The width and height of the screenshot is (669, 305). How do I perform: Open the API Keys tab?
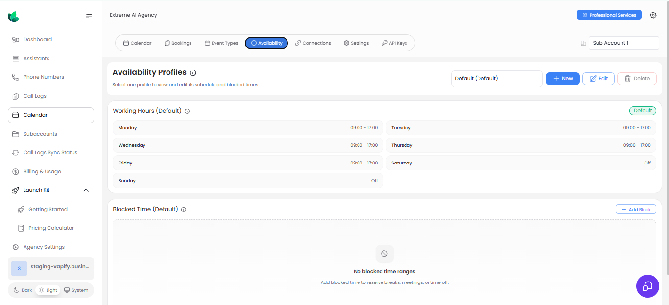pyautogui.click(x=394, y=43)
